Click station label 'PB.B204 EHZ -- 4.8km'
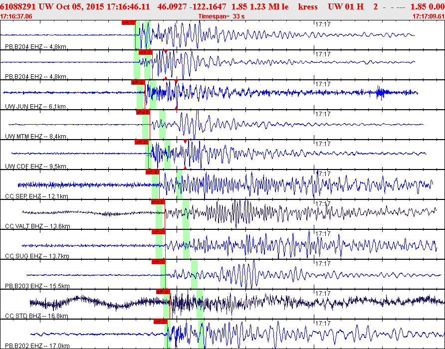Viewport: 445px width, 349px height. click(x=36, y=47)
